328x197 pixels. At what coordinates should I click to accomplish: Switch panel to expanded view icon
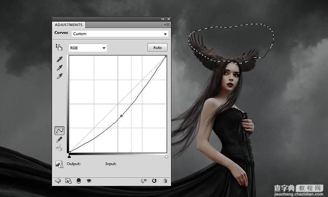pos(68,181)
